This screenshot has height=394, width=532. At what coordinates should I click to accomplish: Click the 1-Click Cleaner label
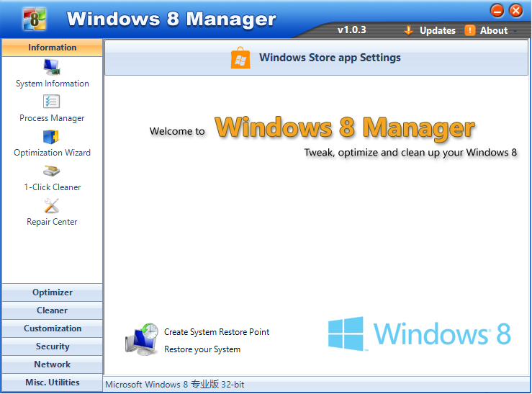tap(53, 187)
